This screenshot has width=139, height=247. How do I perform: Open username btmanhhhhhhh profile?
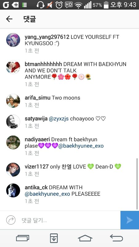(43, 64)
